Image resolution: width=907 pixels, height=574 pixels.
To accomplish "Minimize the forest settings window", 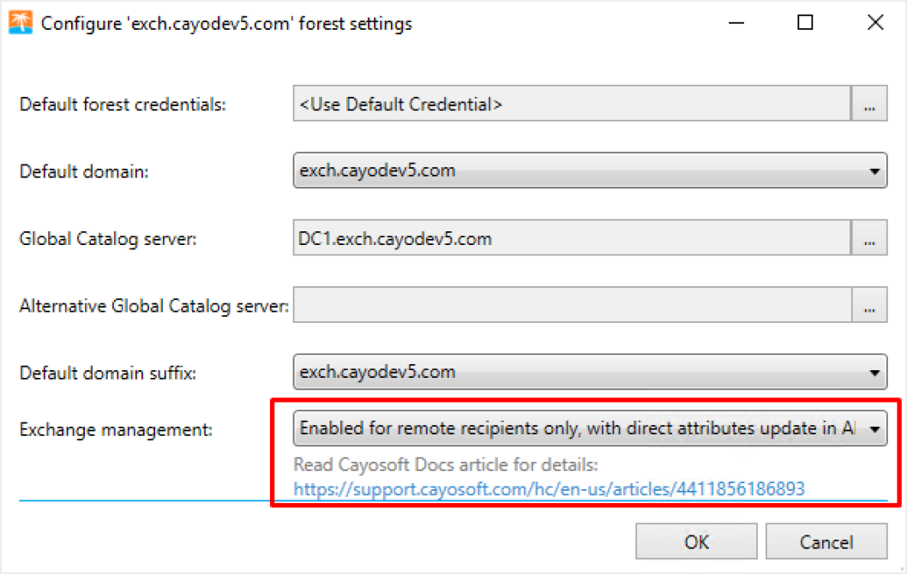I will (736, 23).
